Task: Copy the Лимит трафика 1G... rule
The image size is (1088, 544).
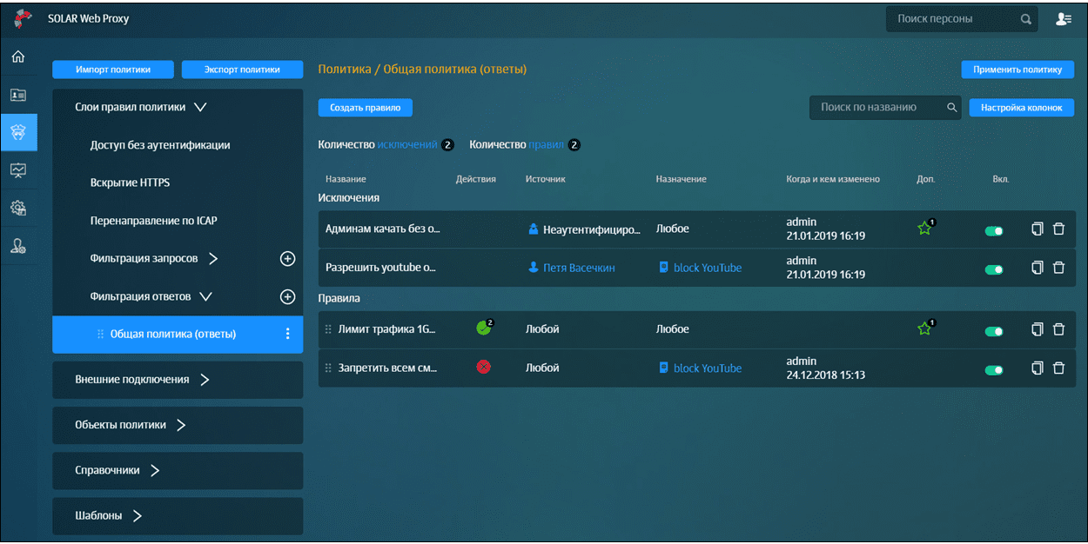Action: coord(1037,329)
